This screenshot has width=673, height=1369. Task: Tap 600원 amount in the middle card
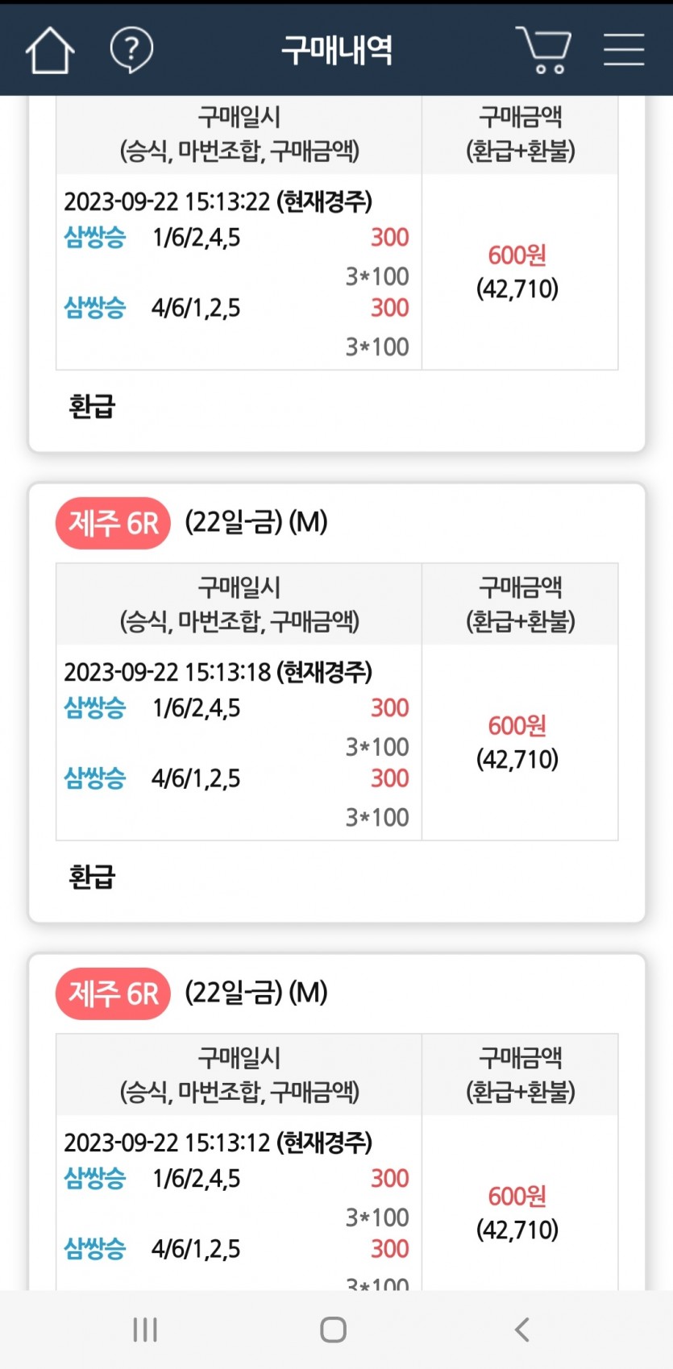(517, 726)
